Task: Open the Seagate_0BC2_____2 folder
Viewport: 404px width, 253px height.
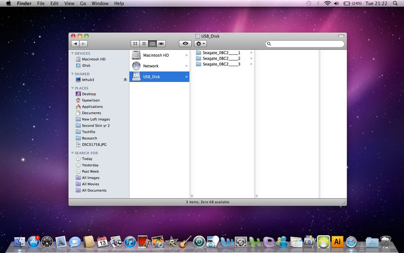Action: (221, 58)
